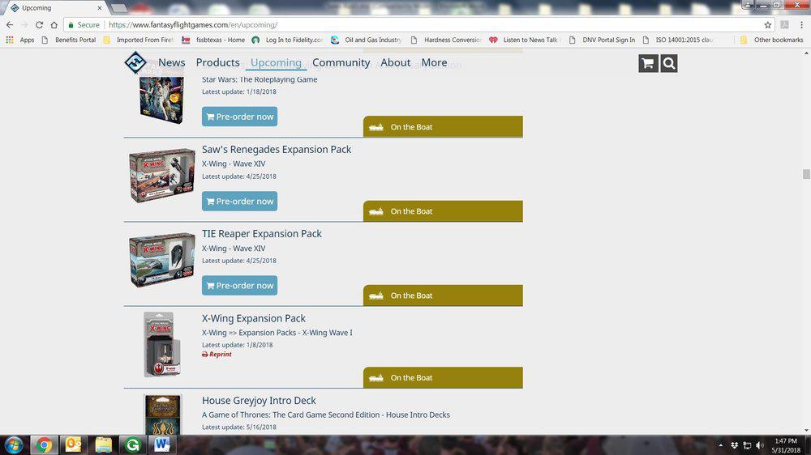Bookmark this page with the star icon

tap(767, 25)
